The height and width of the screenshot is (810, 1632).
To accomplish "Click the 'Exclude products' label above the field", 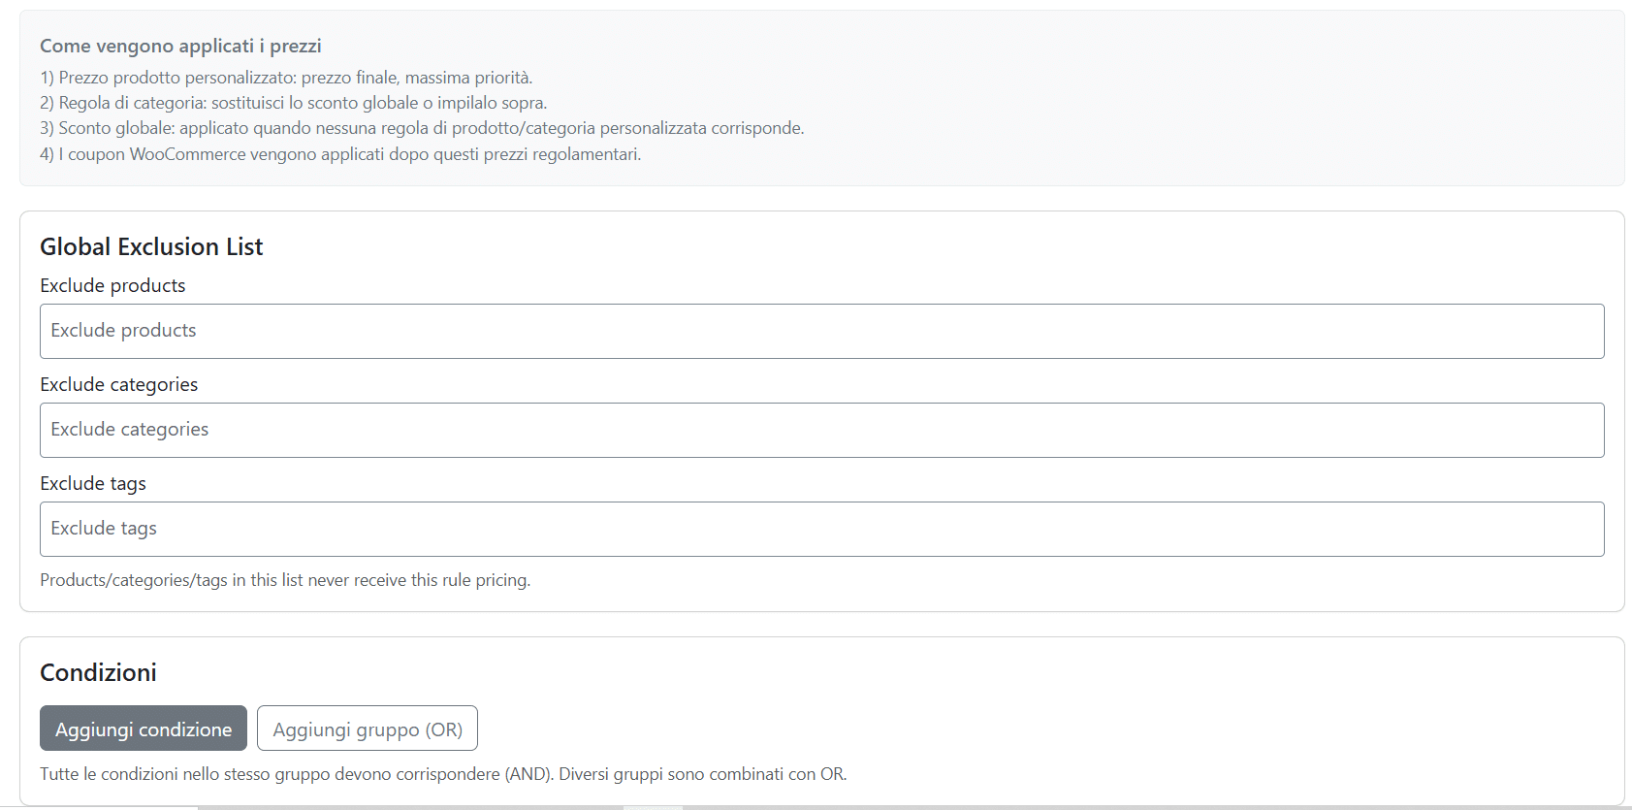I will point(112,285).
